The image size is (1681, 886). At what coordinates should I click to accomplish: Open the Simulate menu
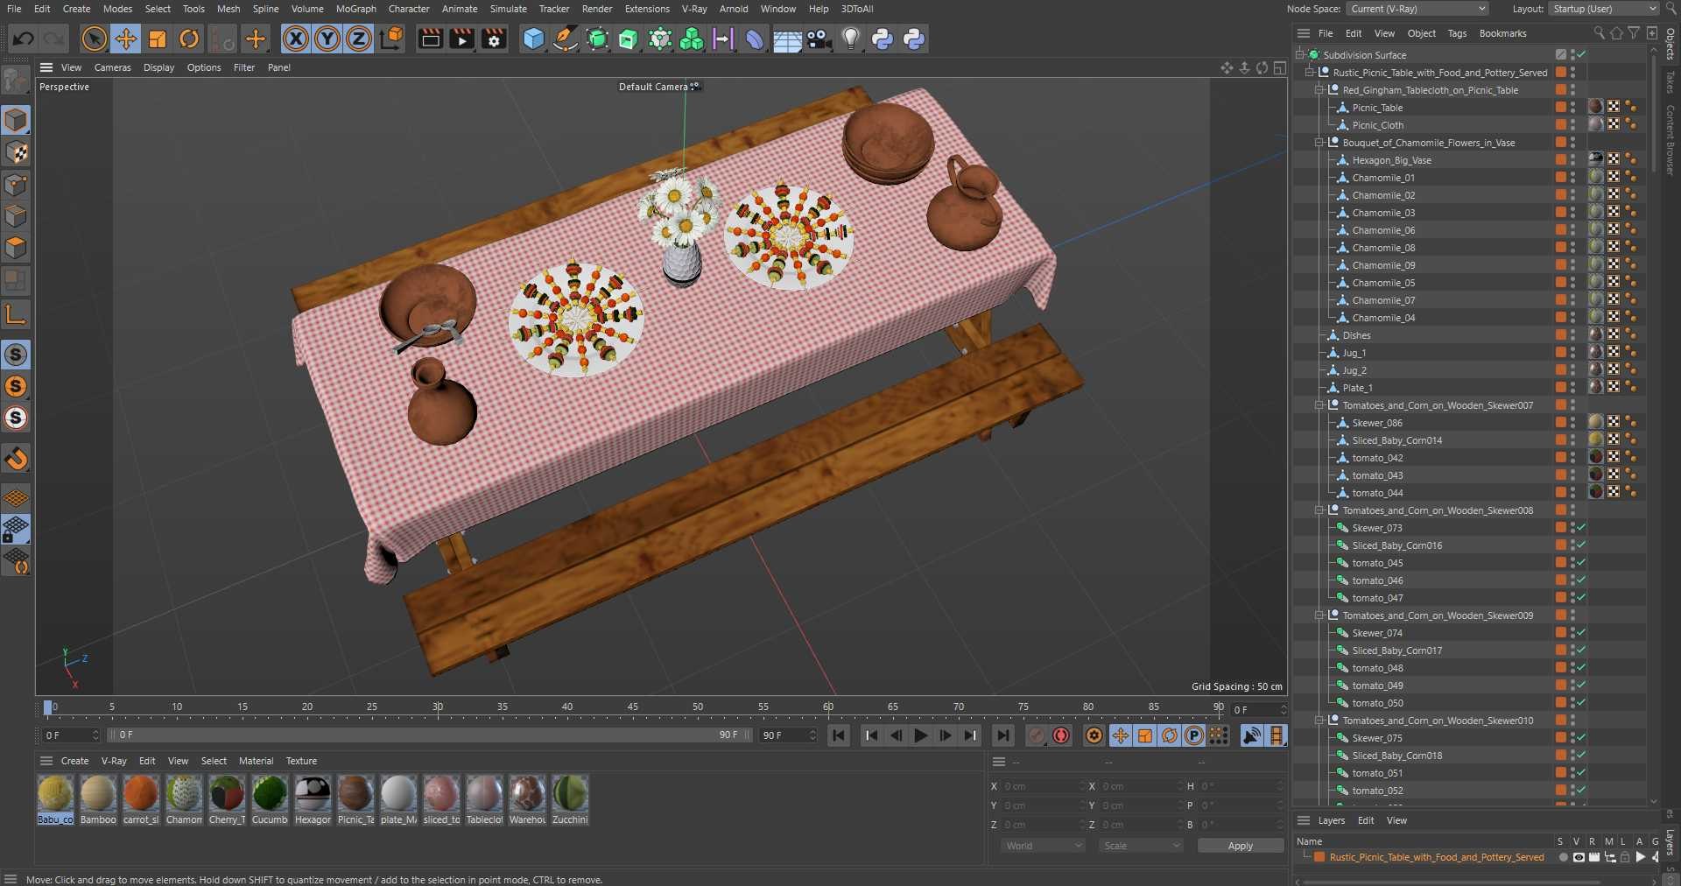coord(508,9)
